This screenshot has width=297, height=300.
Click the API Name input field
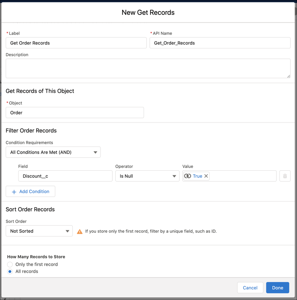click(x=220, y=43)
